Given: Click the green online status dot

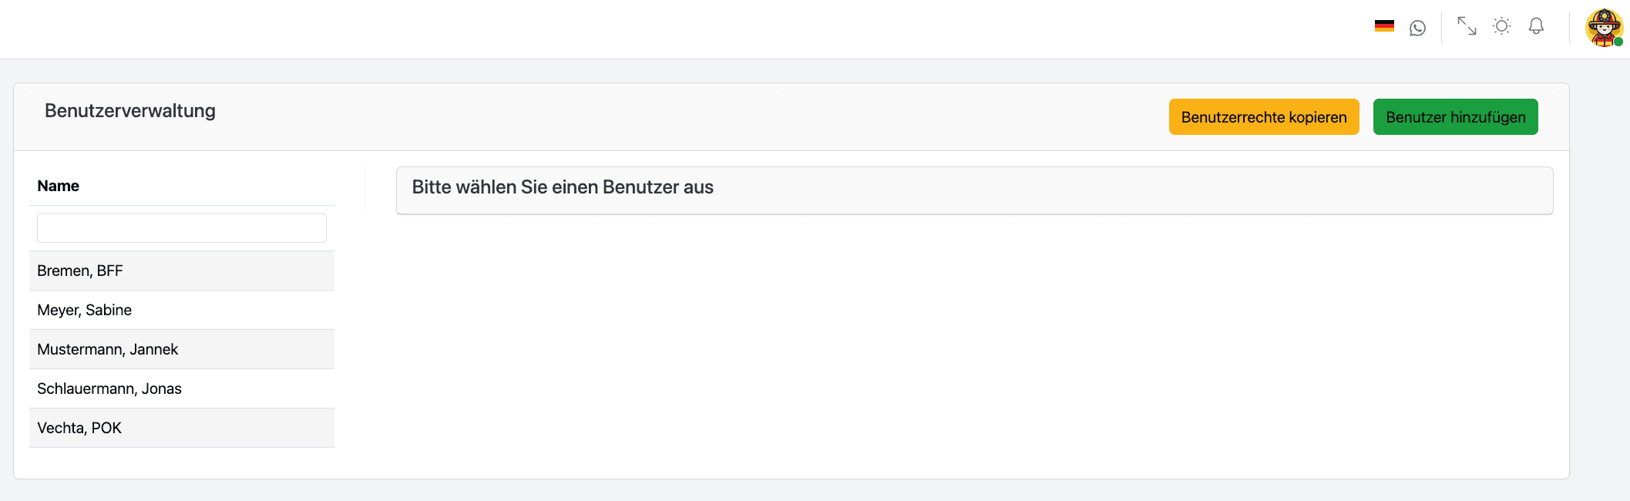Looking at the screenshot, I should (x=1618, y=42).
